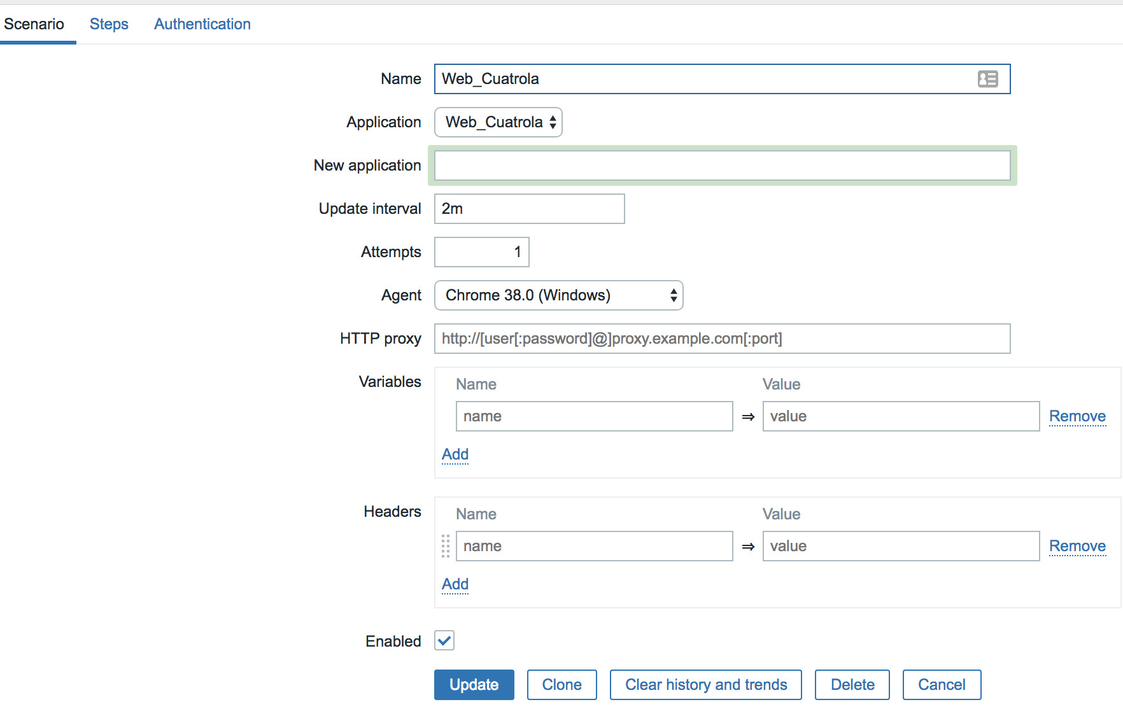The width and height of the screenshot is (1123, 709).
Task: Click the Delete button
Action: point(852,685)
